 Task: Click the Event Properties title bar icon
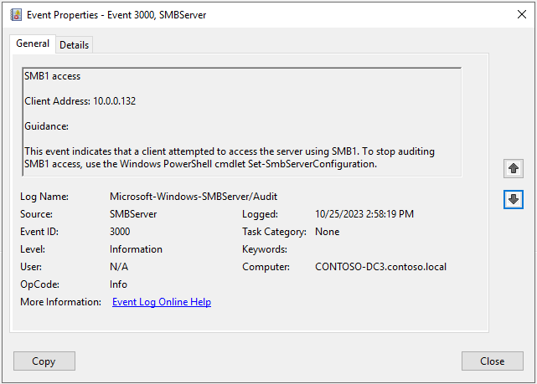click(14, 14)
